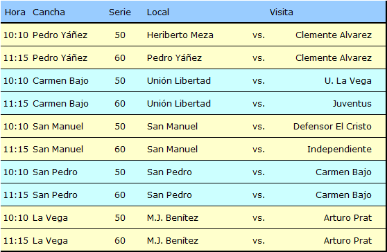Image resolution: width=387 pixels, height=252 pixels.
Task: Click the Serie column header
Action: click(x=120, y=12)
